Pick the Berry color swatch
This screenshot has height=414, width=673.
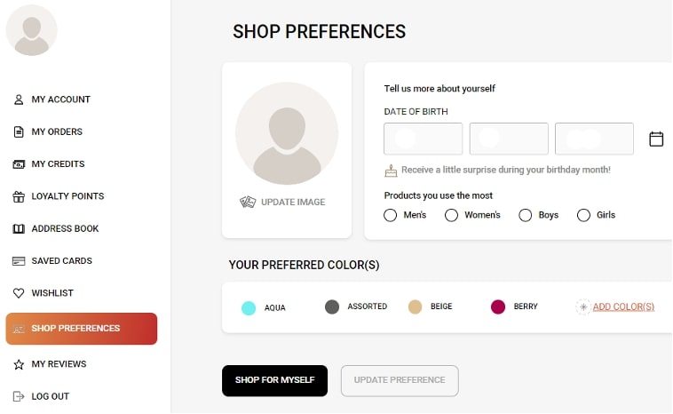[498, 307]
